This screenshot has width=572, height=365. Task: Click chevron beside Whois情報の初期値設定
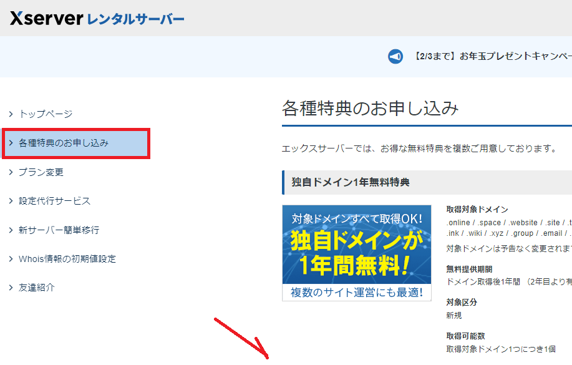tap(11, 259)
